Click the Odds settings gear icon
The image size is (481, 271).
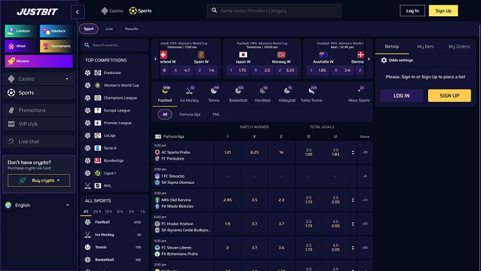pos(385,60)
